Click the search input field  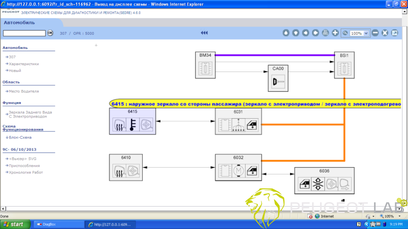coord(24,33)
